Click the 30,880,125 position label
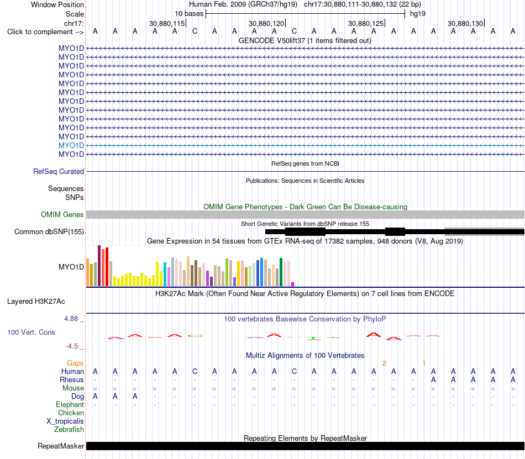 pyautogui.click(x=366, y=23)
